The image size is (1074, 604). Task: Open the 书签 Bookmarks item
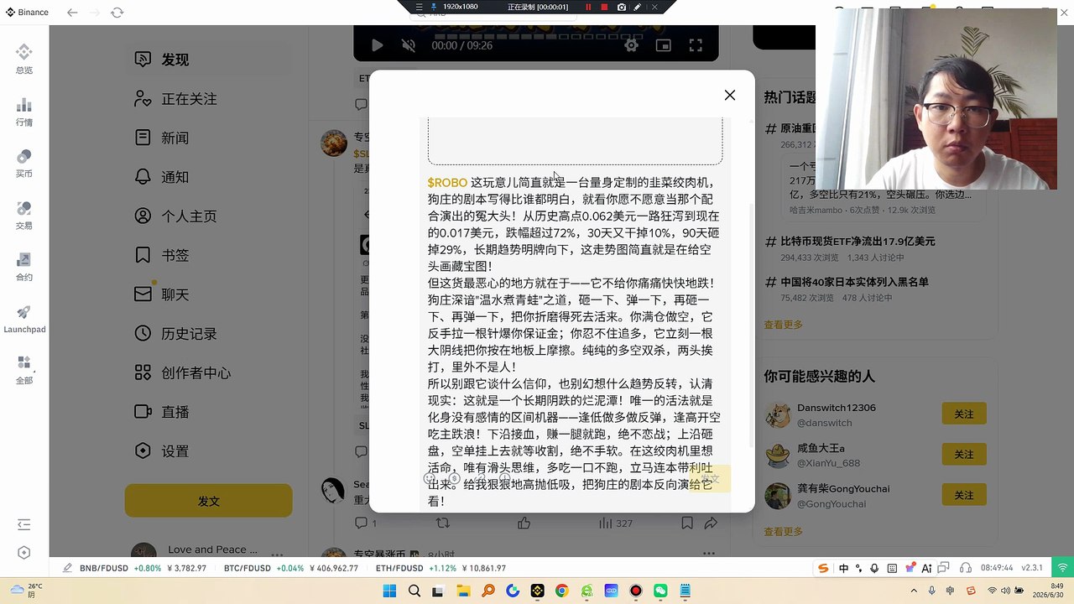click(209, 255)
